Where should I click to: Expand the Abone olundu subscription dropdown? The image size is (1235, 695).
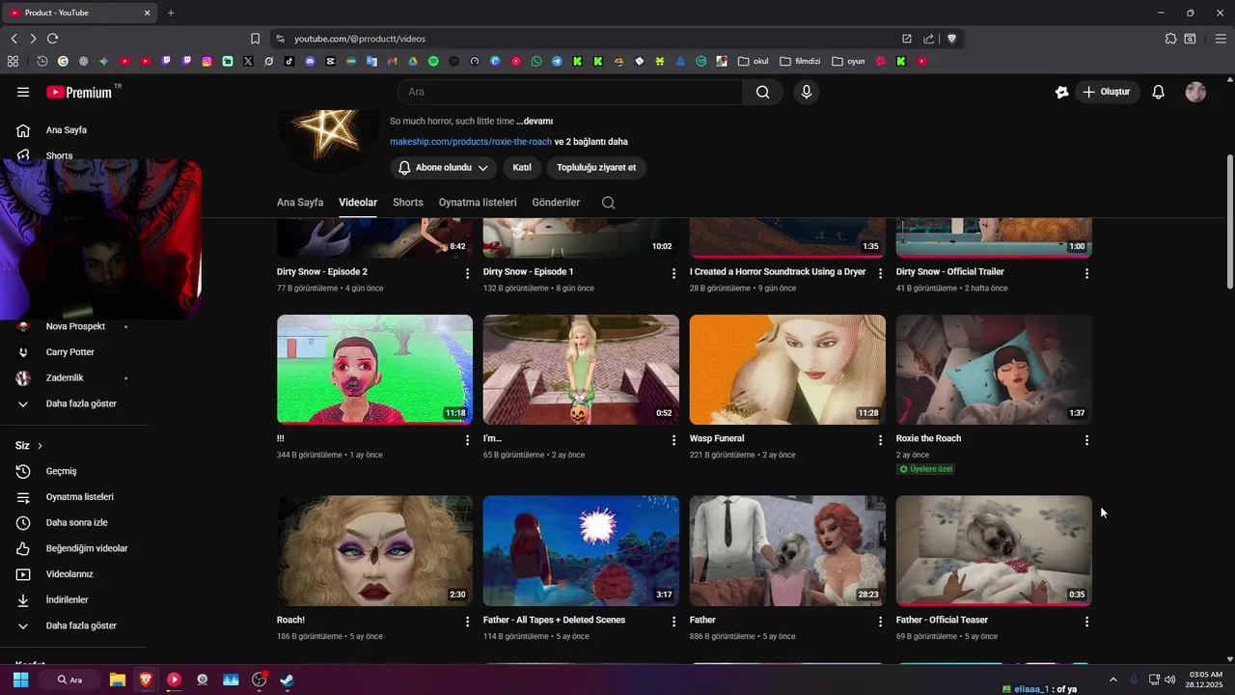click(444, 168)
